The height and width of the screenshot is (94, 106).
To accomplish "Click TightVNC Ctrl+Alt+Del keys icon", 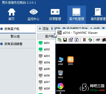I will [x=98, y=40].
